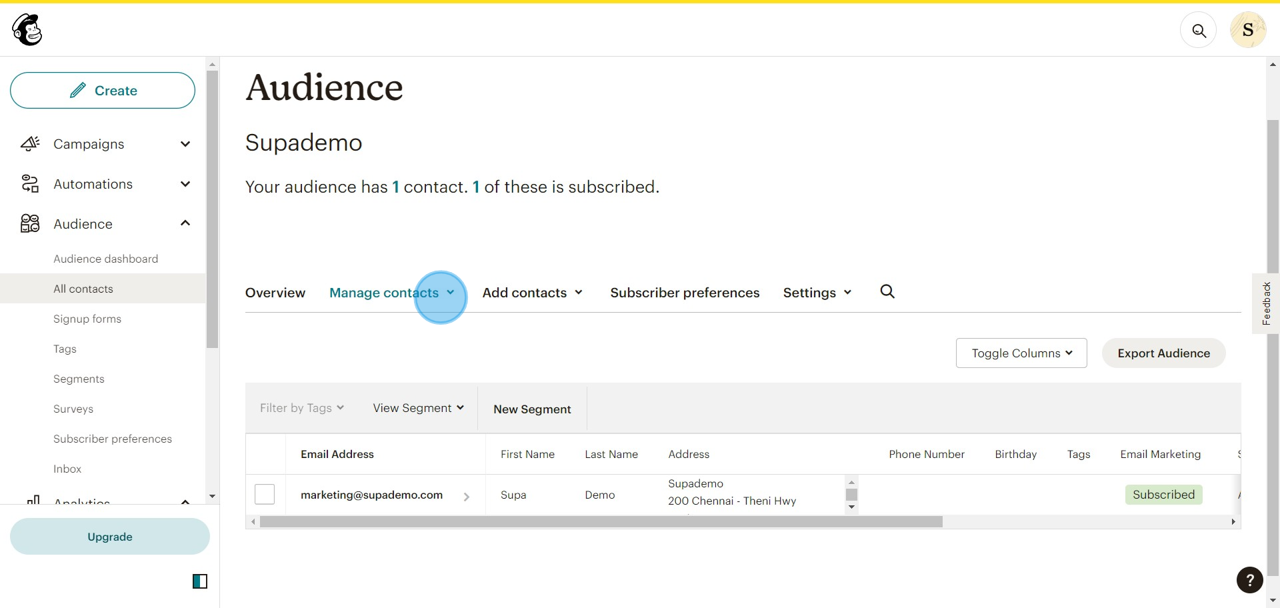Open the Manage contacts dropdown
This screenshot has height=608, width=1280.
tap(392, 293)
